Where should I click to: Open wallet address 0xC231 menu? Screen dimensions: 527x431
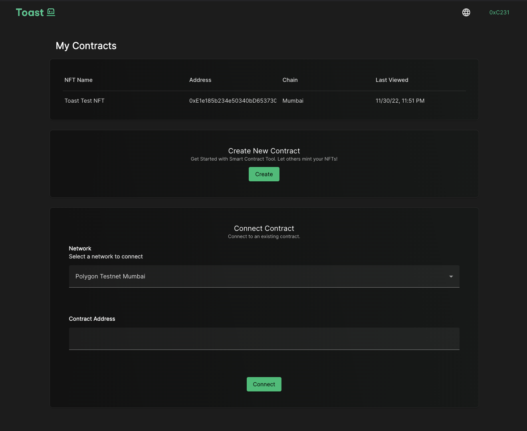point(499,12)
